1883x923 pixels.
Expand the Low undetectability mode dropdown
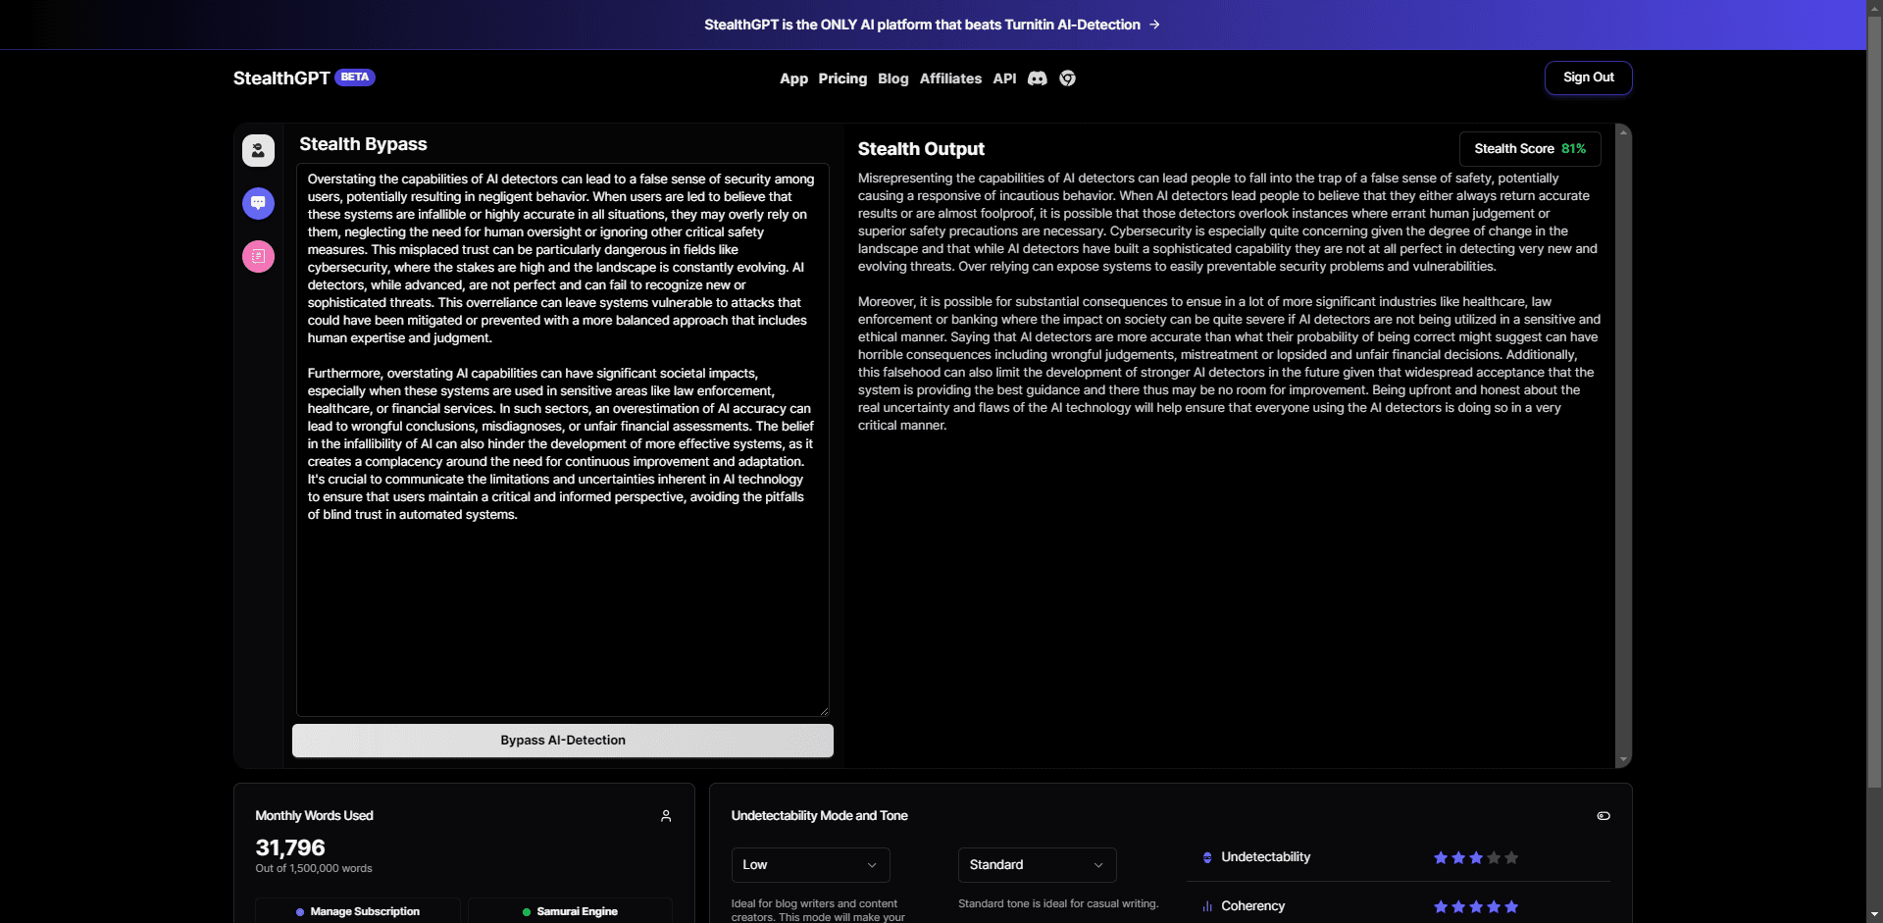tap(810, 865)
